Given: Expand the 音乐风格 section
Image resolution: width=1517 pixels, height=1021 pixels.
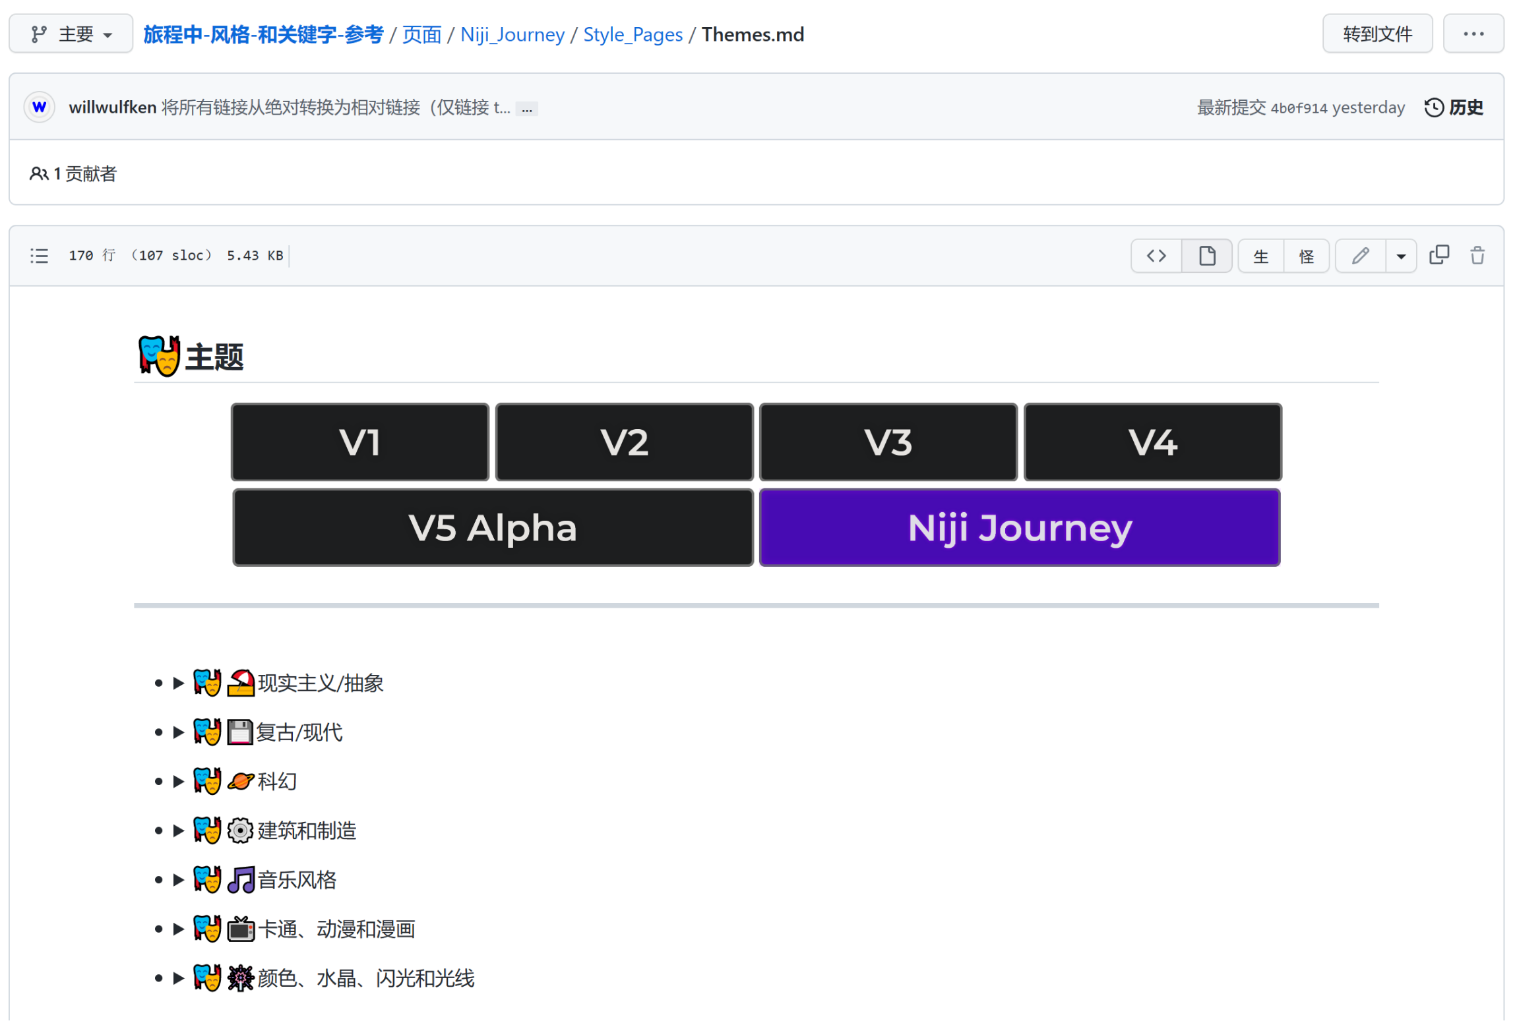Looking at the screenshot, I should pyautogui.click(x=178, y=880).
